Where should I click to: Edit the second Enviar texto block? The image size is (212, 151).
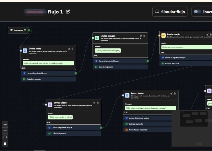(171, 93)
